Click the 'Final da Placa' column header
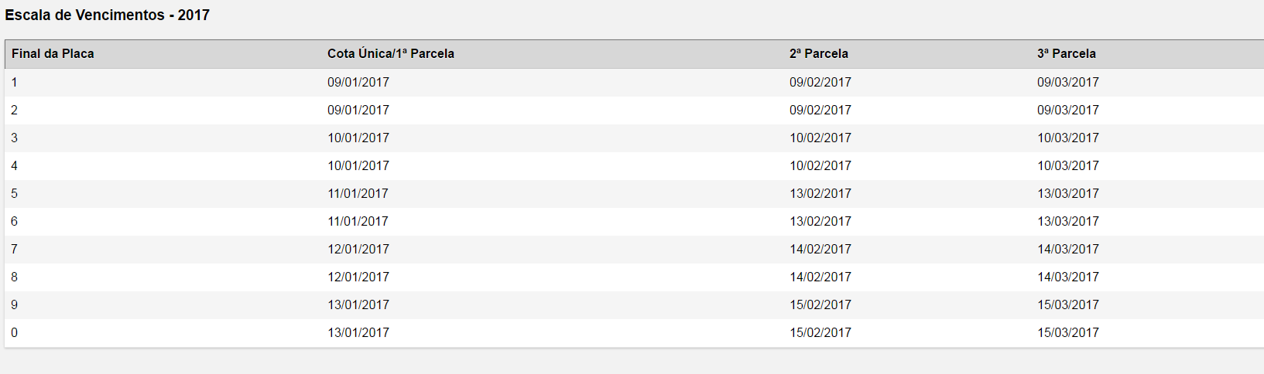The height and width of the screenshot is (374, 1264). [x=53, y=53]
